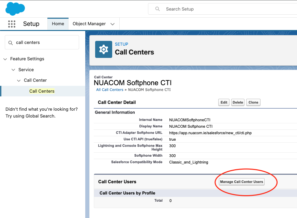297x218 pixels.
Task: Click the Salesforce cloud logo
Action: tap(15, 9)
